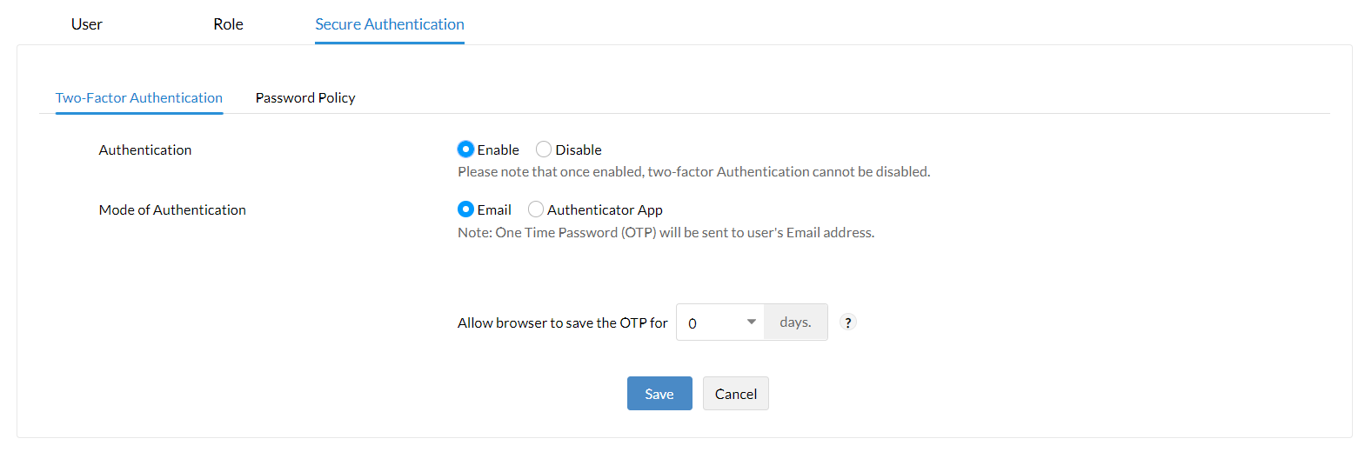The width and height of the screenshot is (1365, 452).
Task: Switch to the Password Policy sub-tab
Action: coord(305,98)
